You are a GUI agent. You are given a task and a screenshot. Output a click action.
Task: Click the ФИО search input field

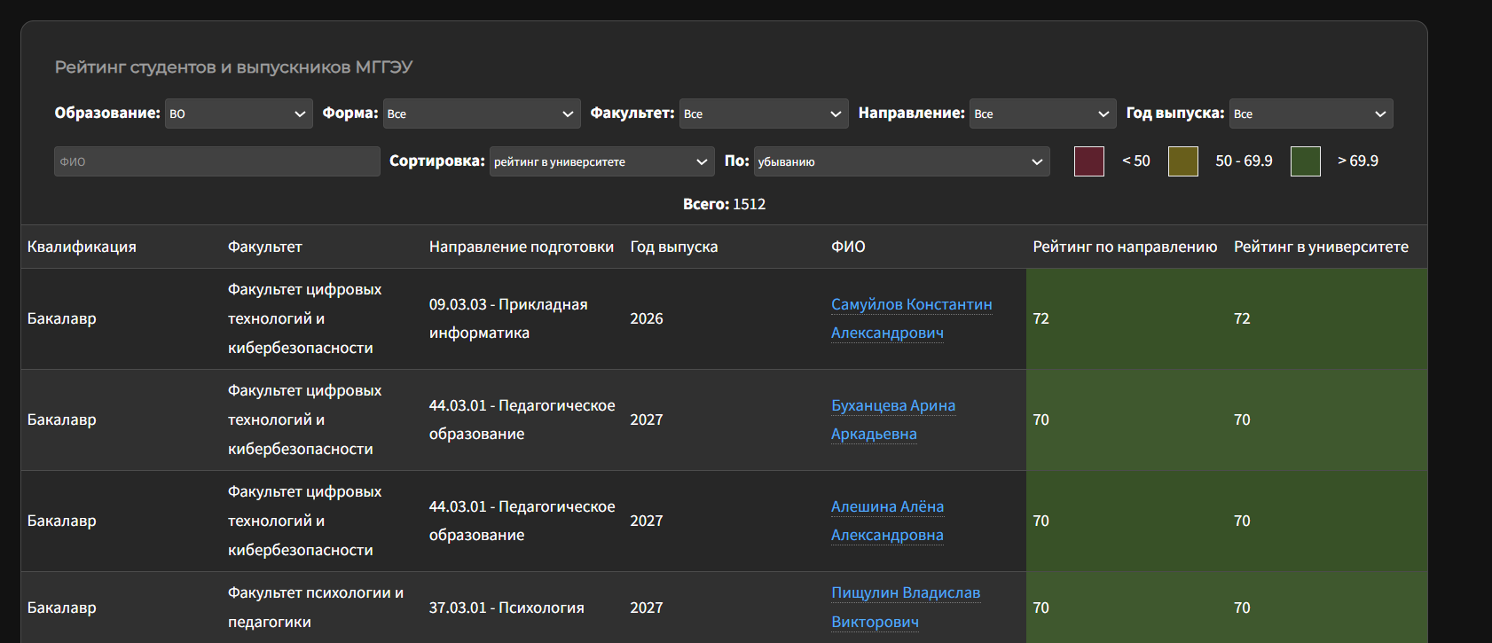[216, 161]
